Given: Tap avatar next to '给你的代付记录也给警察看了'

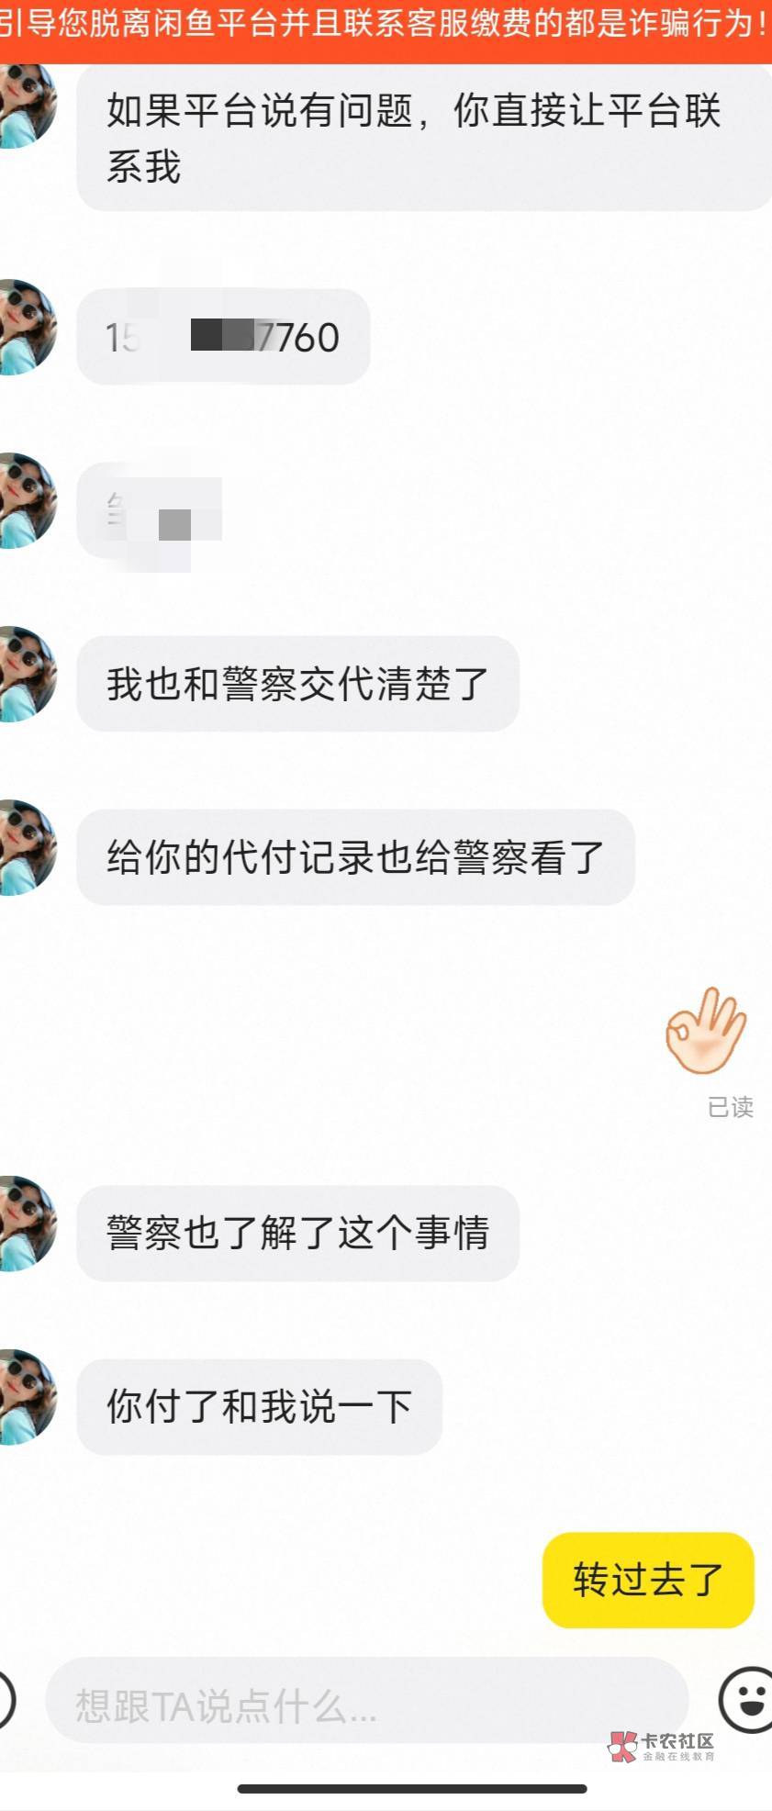Looking at the screenshot, I should click(x=27, y=848).
